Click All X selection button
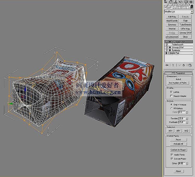Image resolution: width=195 pixels, height=177 pixels. pyautogui.click(x=170, y=131)
